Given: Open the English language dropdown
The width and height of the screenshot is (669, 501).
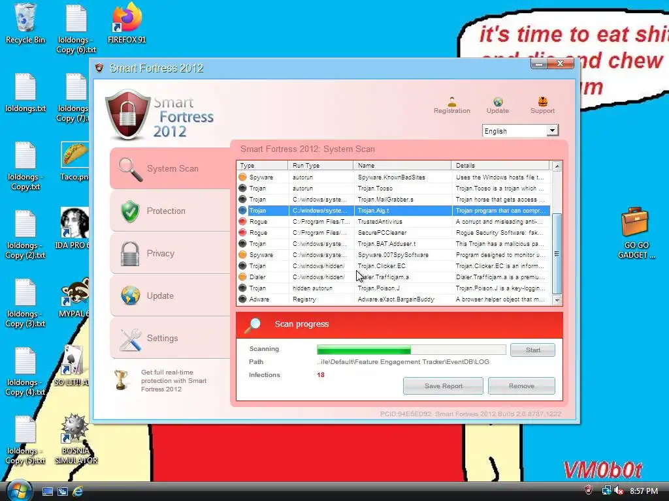Looking at the screenshot, I should 520,130.
